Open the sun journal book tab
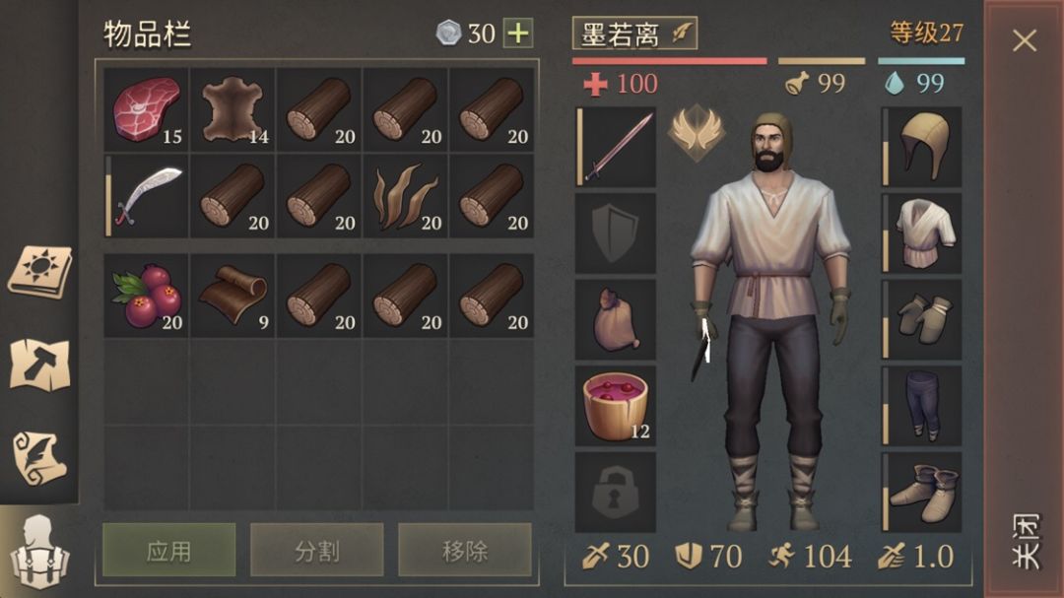The width and height of the screenshot is (1064, 598). 40,272
